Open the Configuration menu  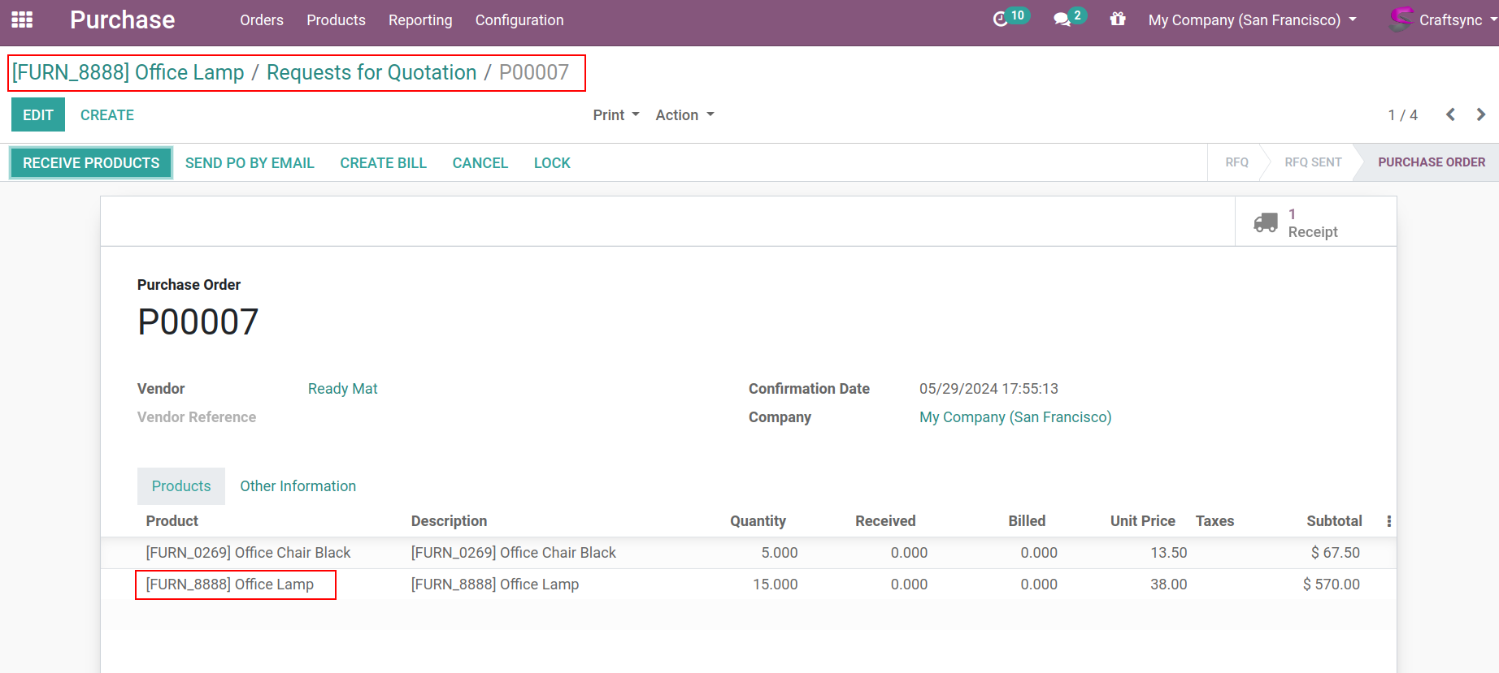coord(519,20)
